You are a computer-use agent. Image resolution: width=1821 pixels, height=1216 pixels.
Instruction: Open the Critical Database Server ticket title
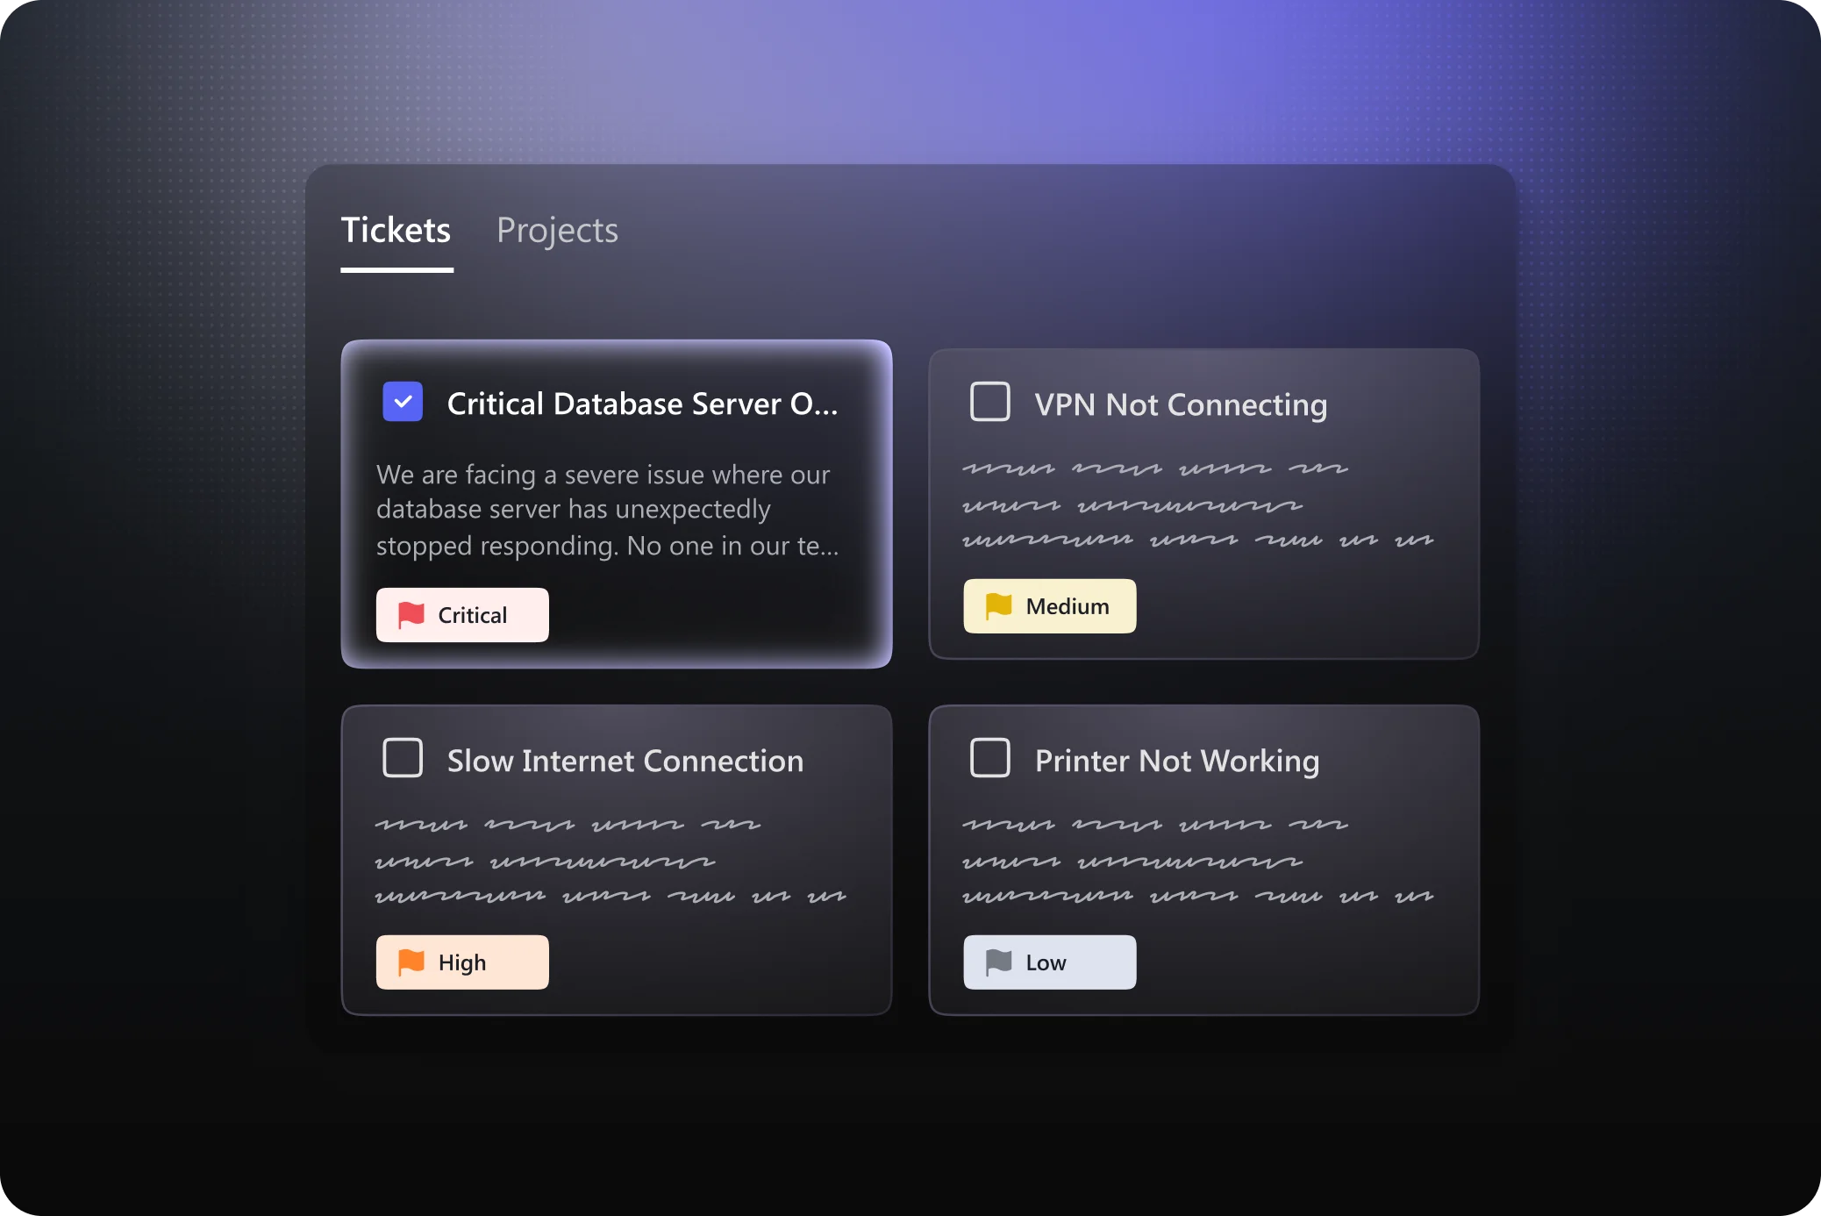click(x=642, y=404)
